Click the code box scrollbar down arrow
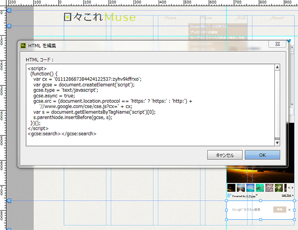 pos(277,143)
